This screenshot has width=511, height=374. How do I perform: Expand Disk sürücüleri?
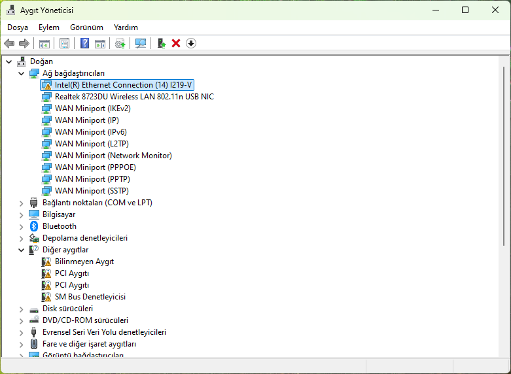point(22,309)
